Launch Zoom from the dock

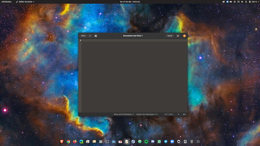tap(172, 141)
